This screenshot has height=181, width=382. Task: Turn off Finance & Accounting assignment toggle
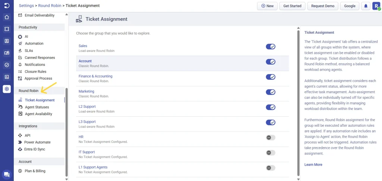[270, 77]
